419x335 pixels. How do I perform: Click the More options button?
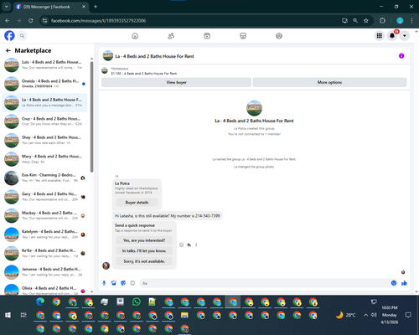329,82
